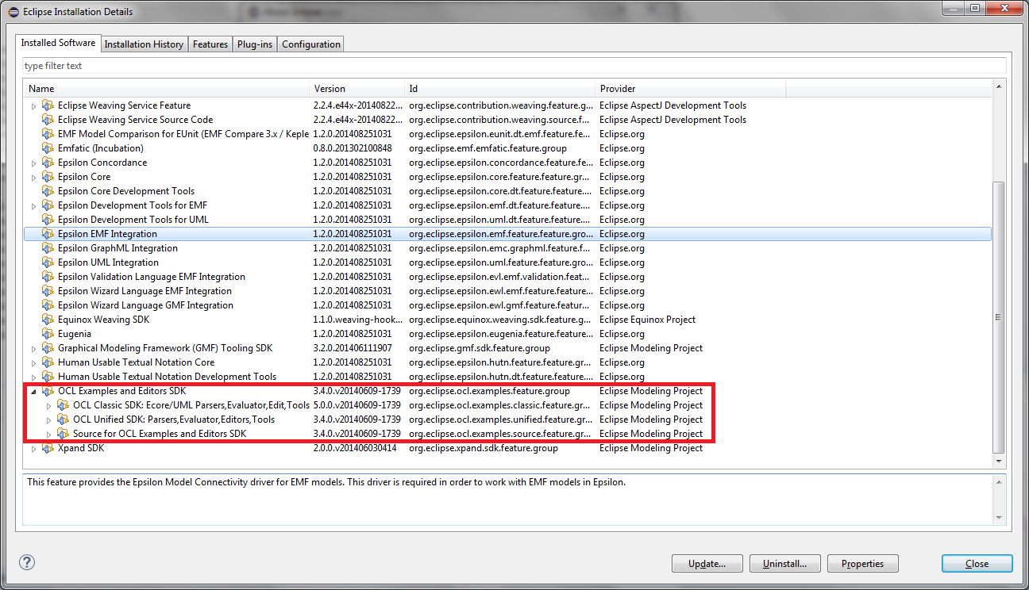Click the software list vertical scrollbar thumb
The height and width of the screenshot is (590, 1029).
click(x=1000, y=317)
